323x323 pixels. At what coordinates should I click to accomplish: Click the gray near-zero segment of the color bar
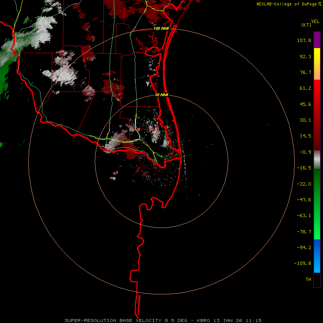tap(317, 159)
